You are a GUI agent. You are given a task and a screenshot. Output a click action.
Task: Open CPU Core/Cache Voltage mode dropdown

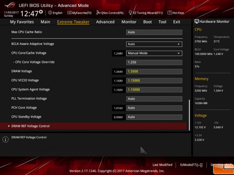pos(154,53)
